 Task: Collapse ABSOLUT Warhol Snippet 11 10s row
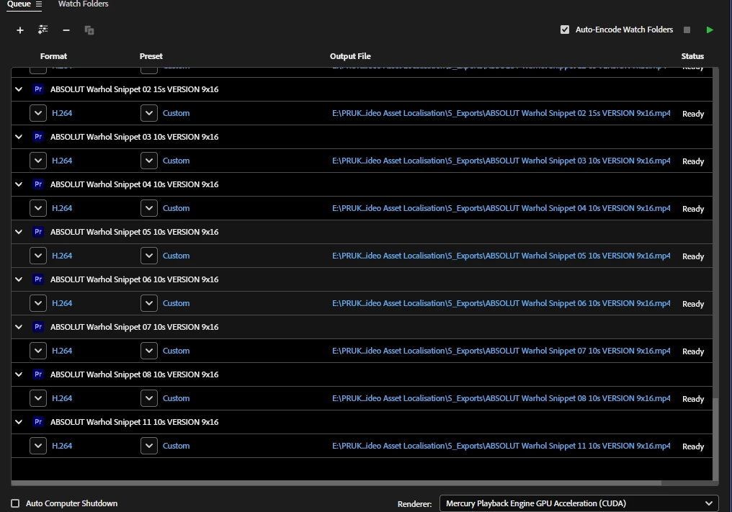pos(19,422)
